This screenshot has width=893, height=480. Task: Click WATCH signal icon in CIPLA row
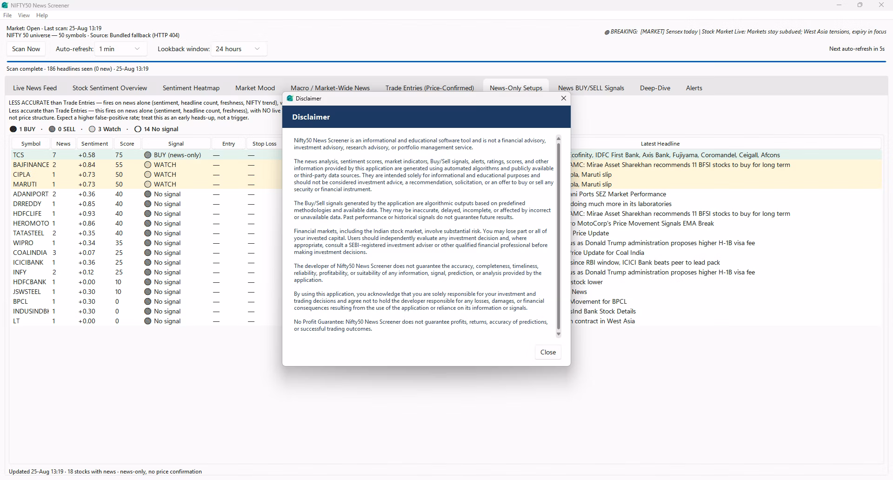coord(147,174)
